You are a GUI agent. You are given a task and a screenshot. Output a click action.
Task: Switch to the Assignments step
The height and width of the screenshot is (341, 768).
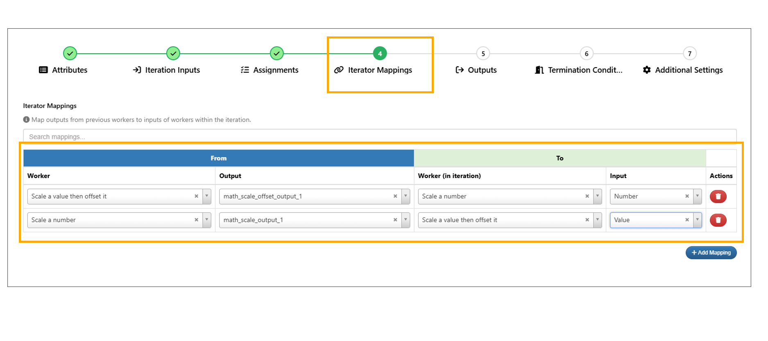pos(275,70)
